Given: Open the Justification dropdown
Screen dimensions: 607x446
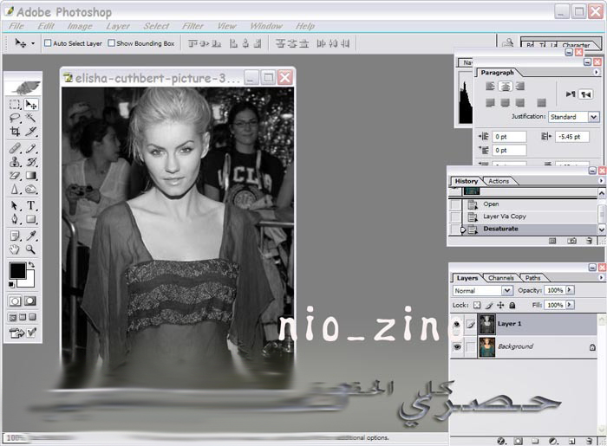Looking at the screenshot, I should point(593,117).
